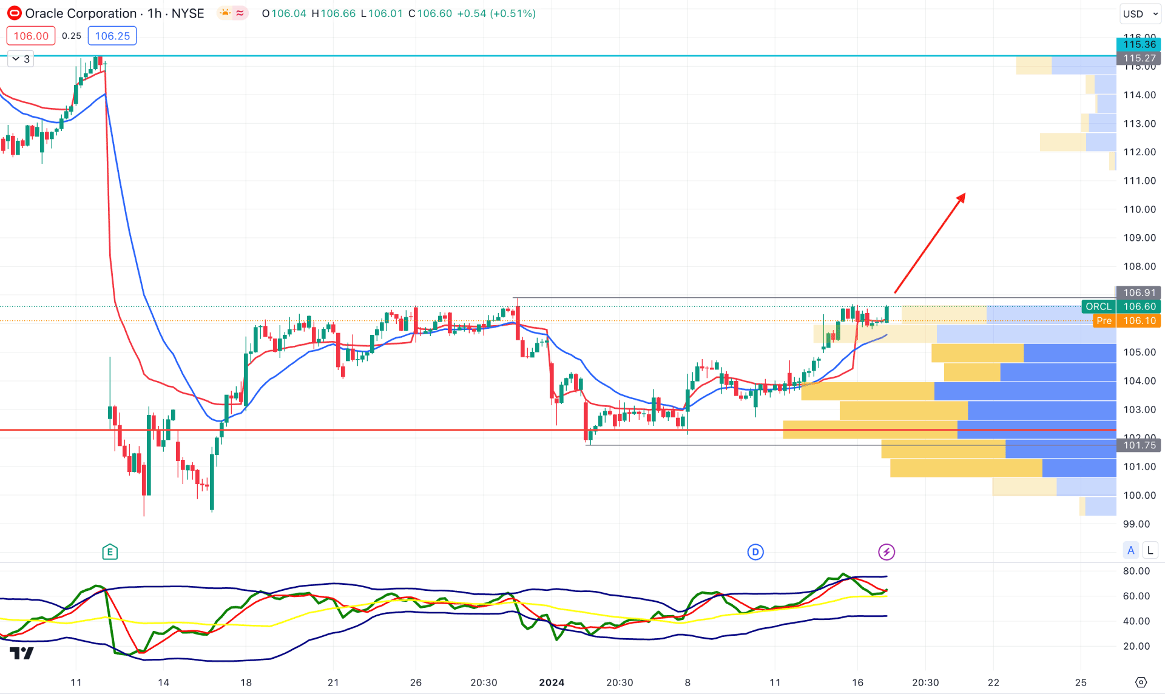1165x694 pixels.
Task: Open the purple lightning event marker
Action: pyautogui.click(x=886, y=552)
